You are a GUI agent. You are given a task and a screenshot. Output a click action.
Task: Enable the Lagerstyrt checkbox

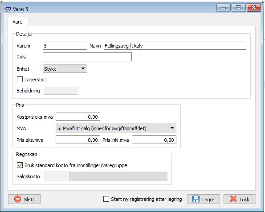(20, 80)
